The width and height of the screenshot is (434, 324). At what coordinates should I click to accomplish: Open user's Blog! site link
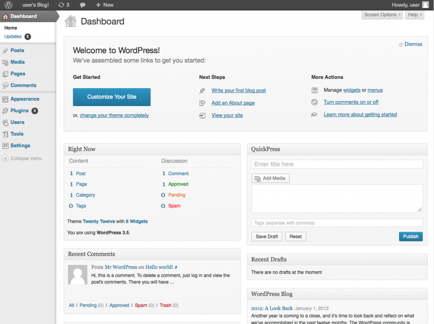click(x=35, y=5)
